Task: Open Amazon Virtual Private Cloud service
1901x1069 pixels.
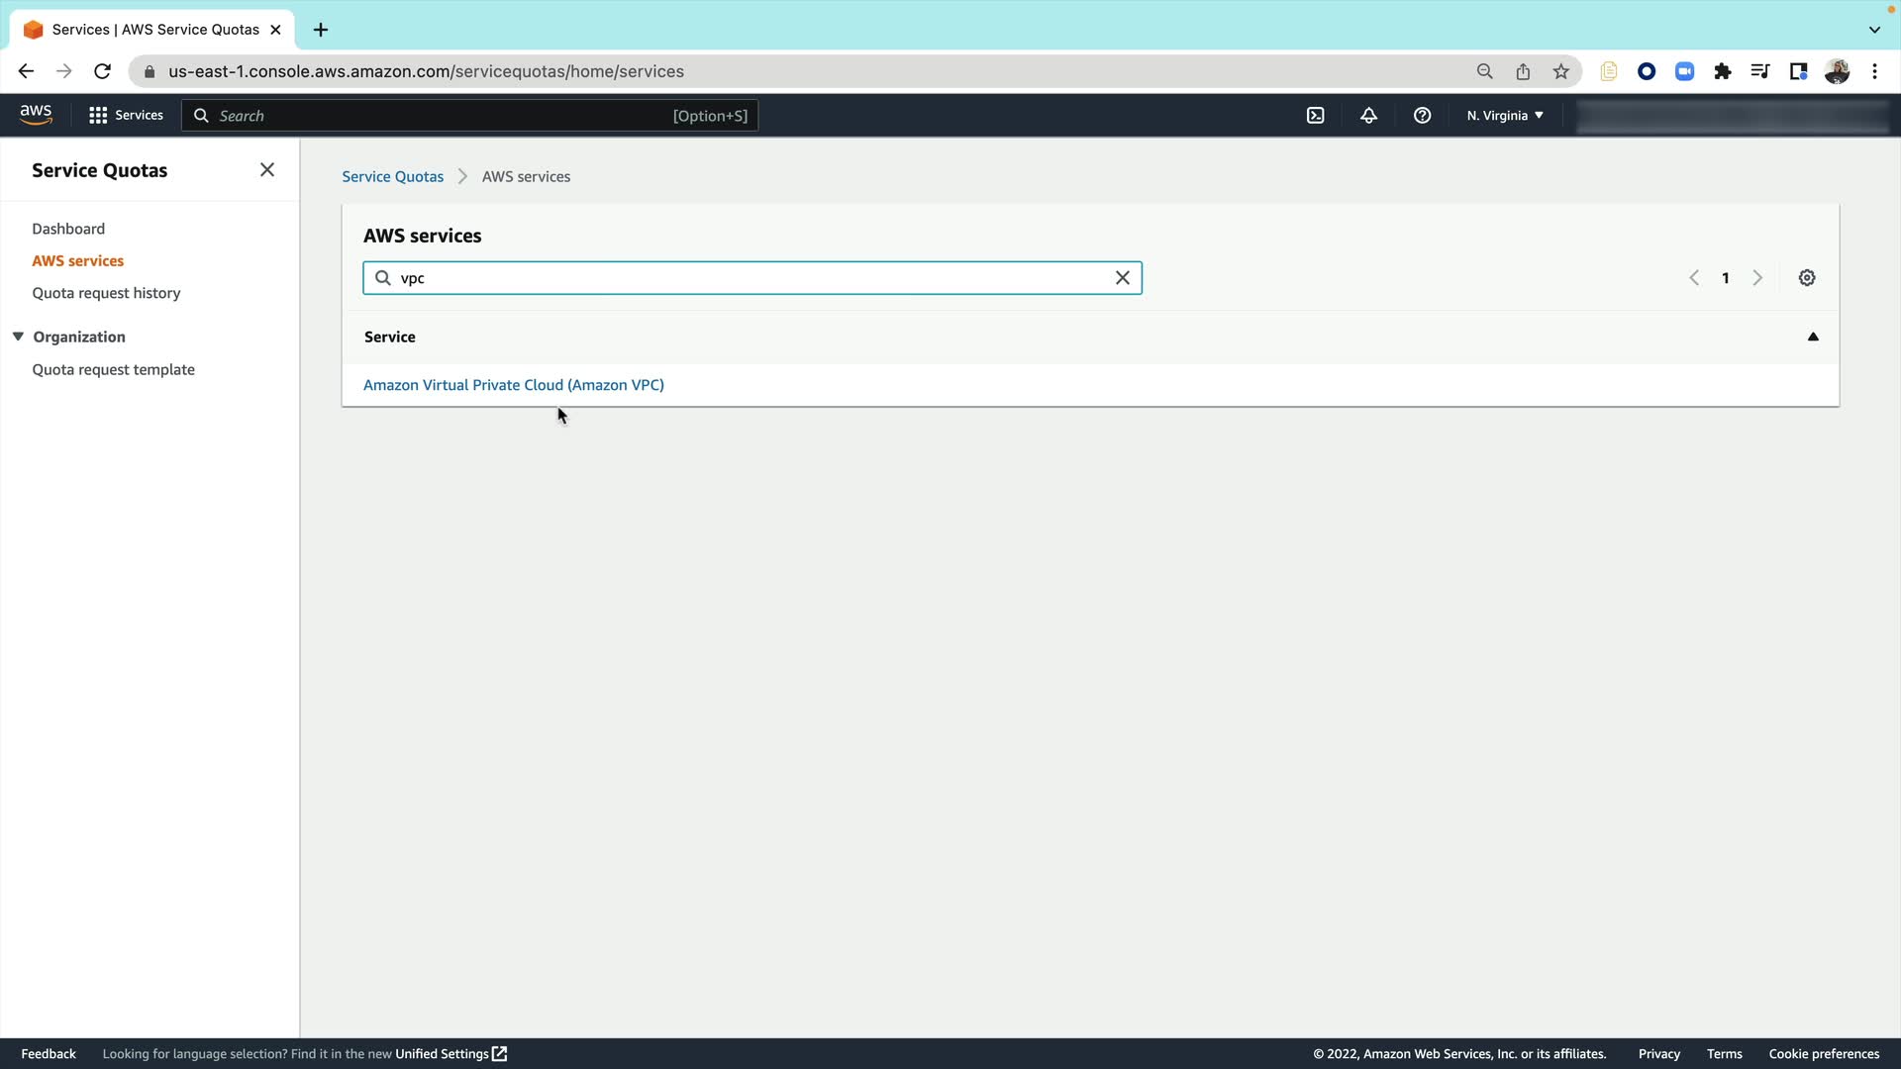Action: pyautogui.click(x=513, y=385)
